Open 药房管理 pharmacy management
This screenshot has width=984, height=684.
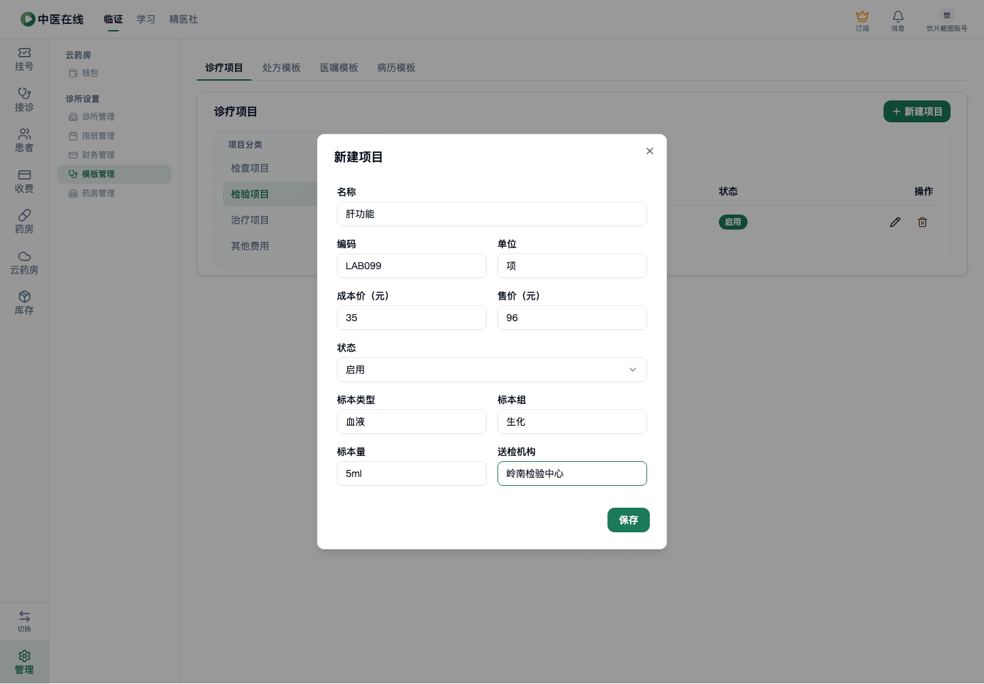pyautogui.click(x=113, y=193)
